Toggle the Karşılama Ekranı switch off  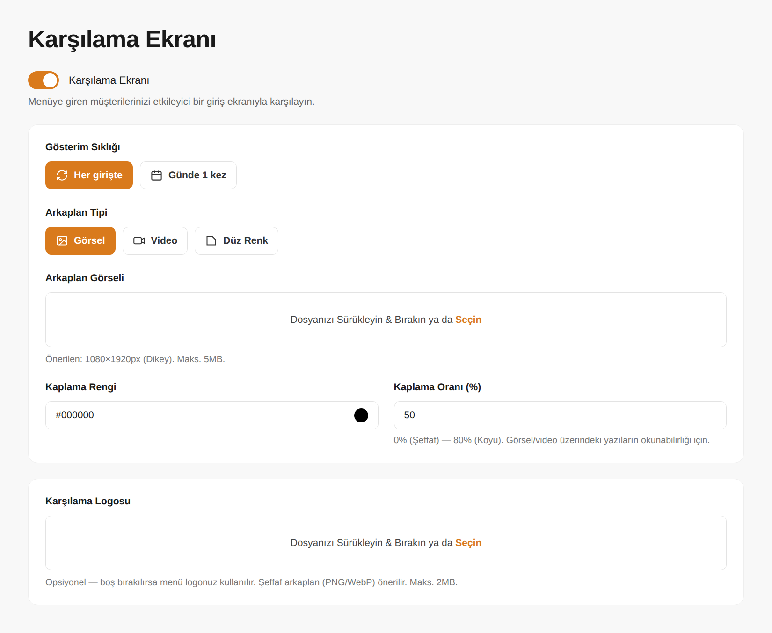[x=44, y=80]
